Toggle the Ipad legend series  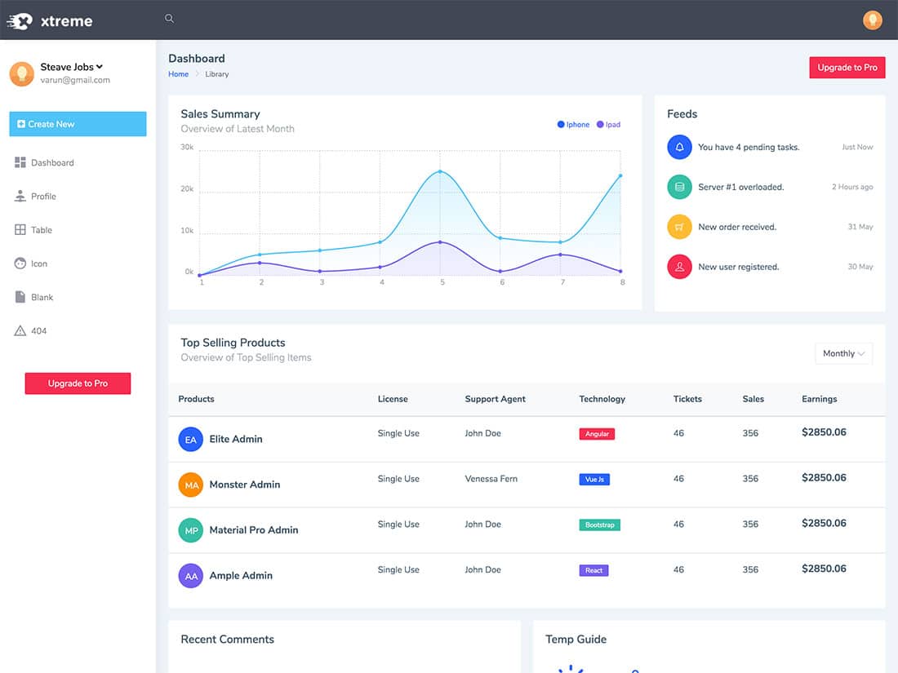(608, 124)
